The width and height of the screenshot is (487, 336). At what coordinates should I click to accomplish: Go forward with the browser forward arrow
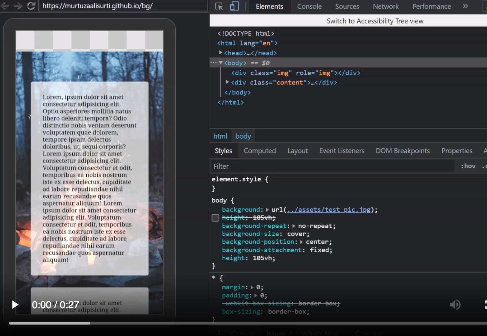(18, 6)
